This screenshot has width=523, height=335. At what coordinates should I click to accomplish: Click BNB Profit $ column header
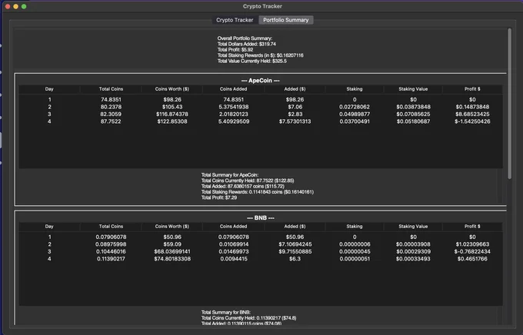point(472,227)
